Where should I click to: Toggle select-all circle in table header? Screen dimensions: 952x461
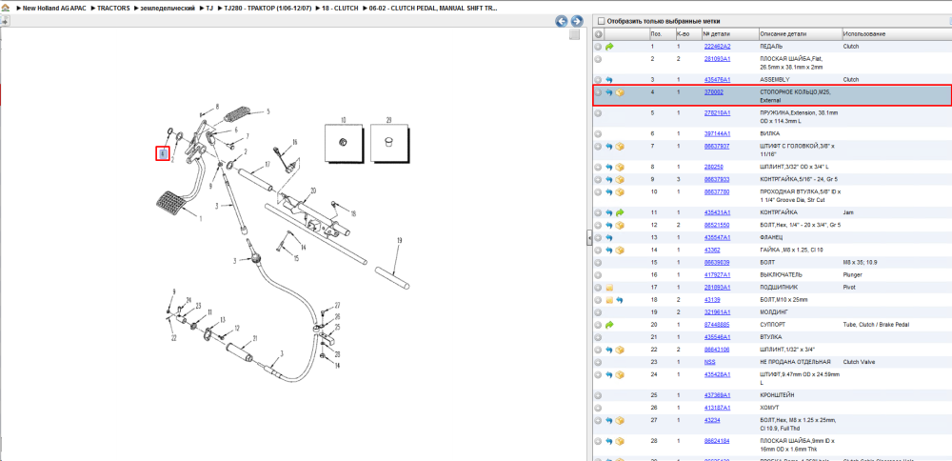[x=598, y=34]
